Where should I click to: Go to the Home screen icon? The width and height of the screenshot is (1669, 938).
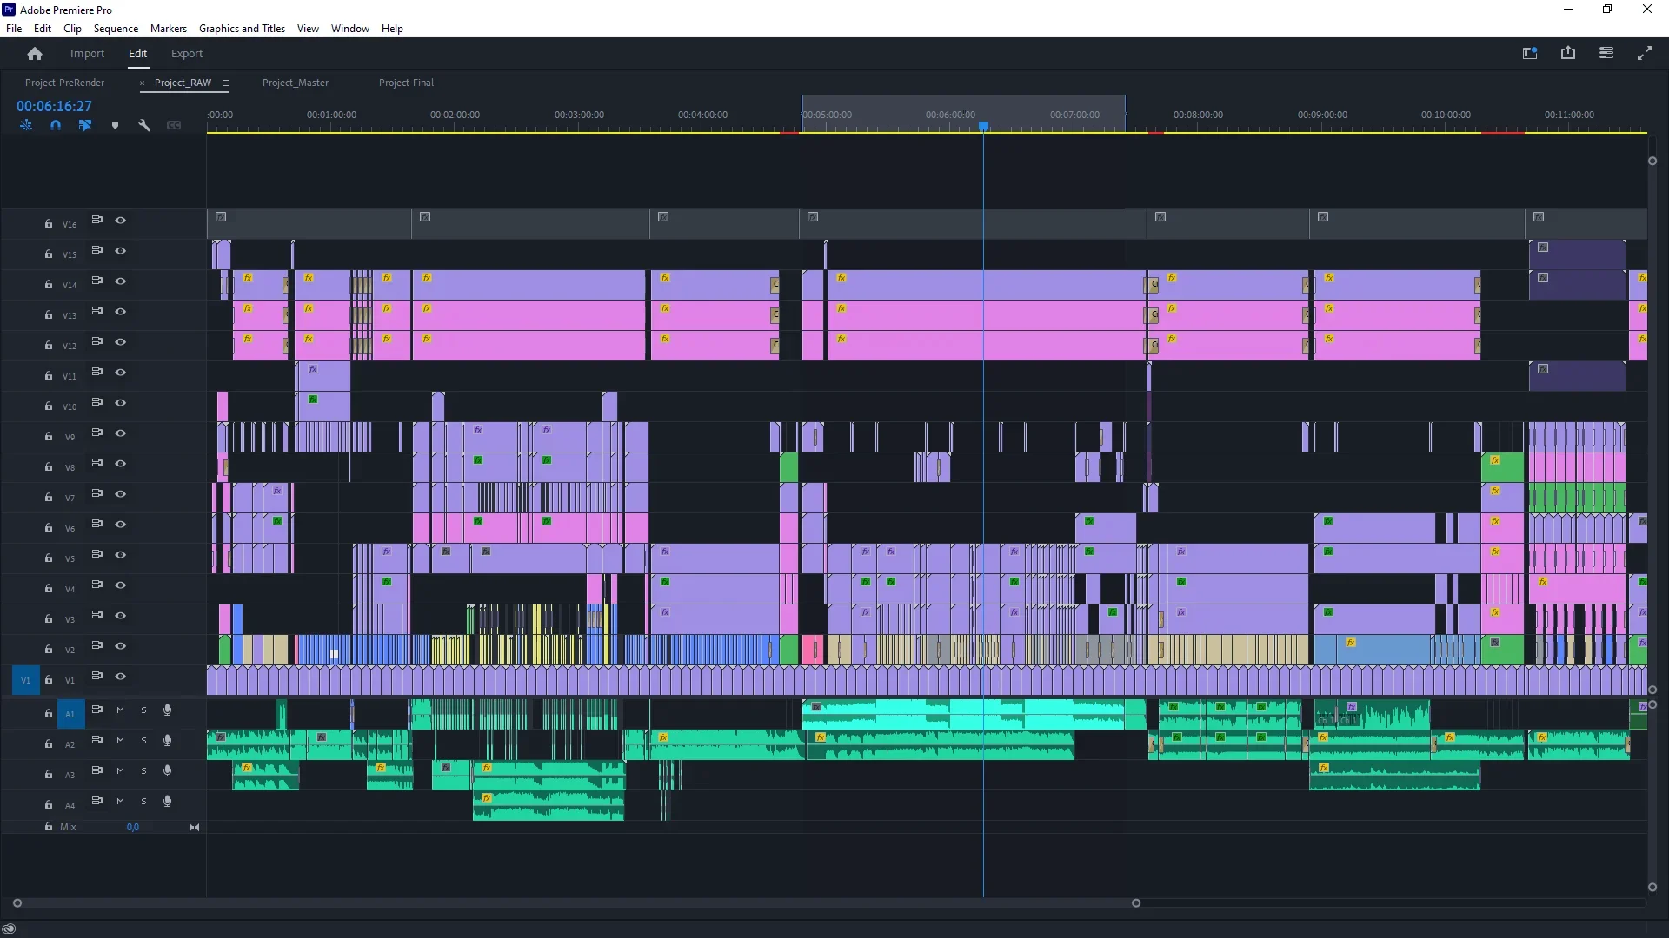coord(35,54)
